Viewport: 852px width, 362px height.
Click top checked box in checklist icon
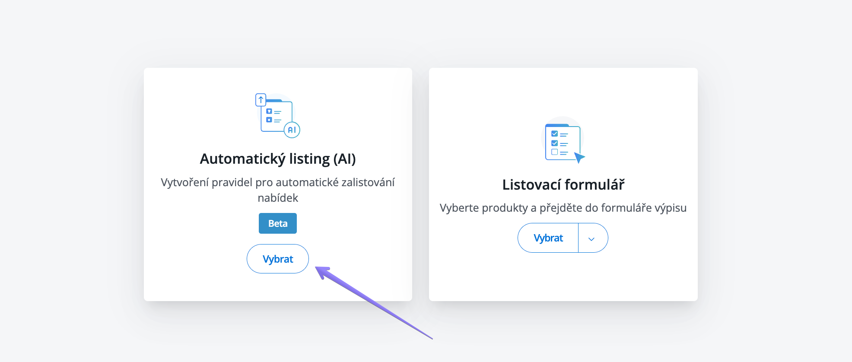click(x=554, y=134)
